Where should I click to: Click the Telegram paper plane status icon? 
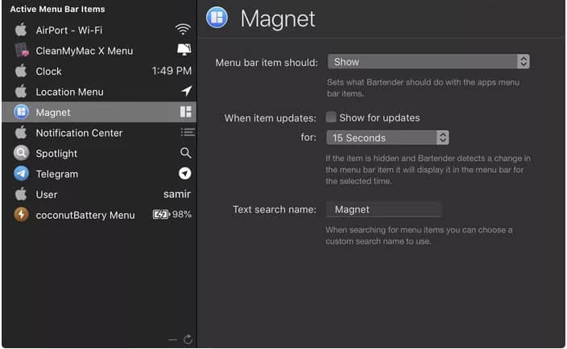184,174
